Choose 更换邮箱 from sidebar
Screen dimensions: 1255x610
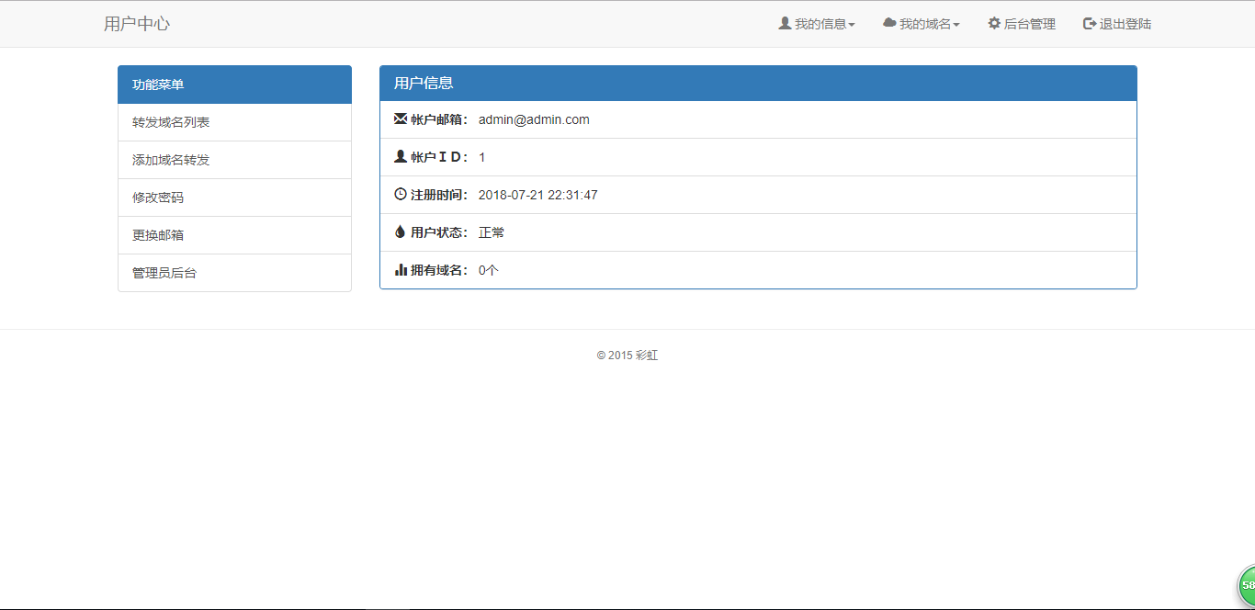coord(234,235)
